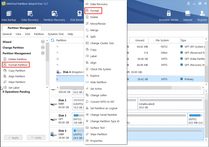The height and width of the screenshot is (147, 209).
Task: Choose Format in context menu
Action: [105, 11]
